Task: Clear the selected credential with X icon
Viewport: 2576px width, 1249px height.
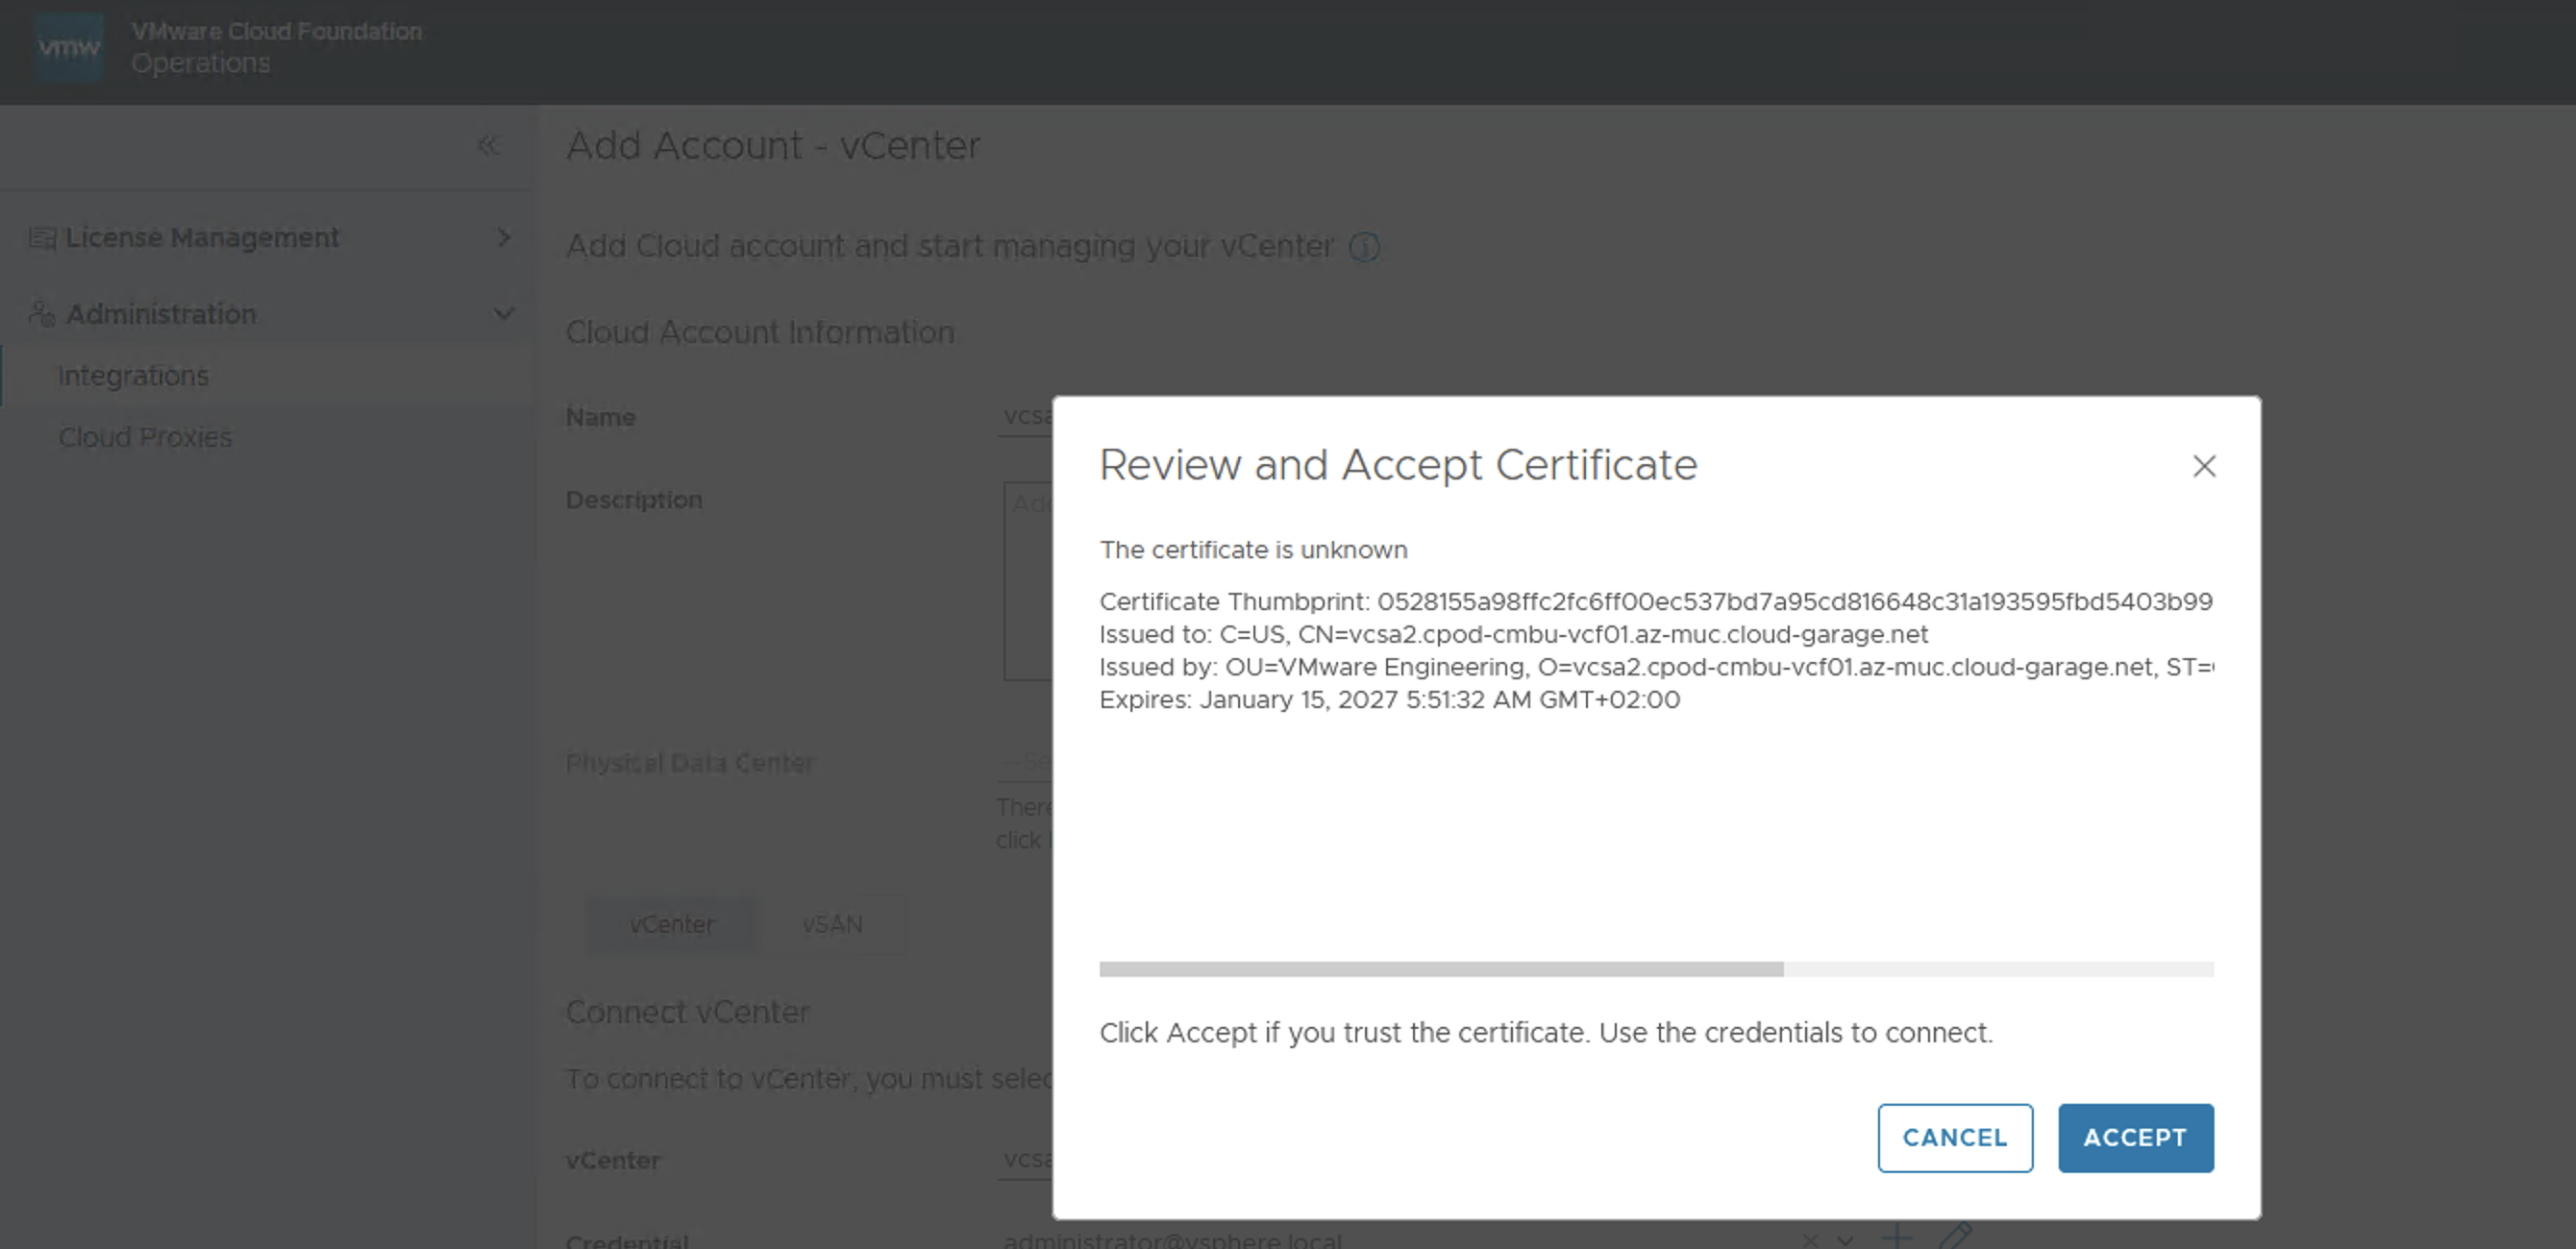Action: point(1810,1240)
